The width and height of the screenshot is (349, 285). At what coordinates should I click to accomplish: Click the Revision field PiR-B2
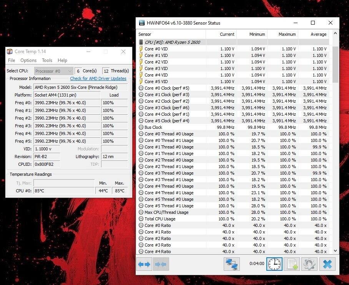tap(47, 157)
